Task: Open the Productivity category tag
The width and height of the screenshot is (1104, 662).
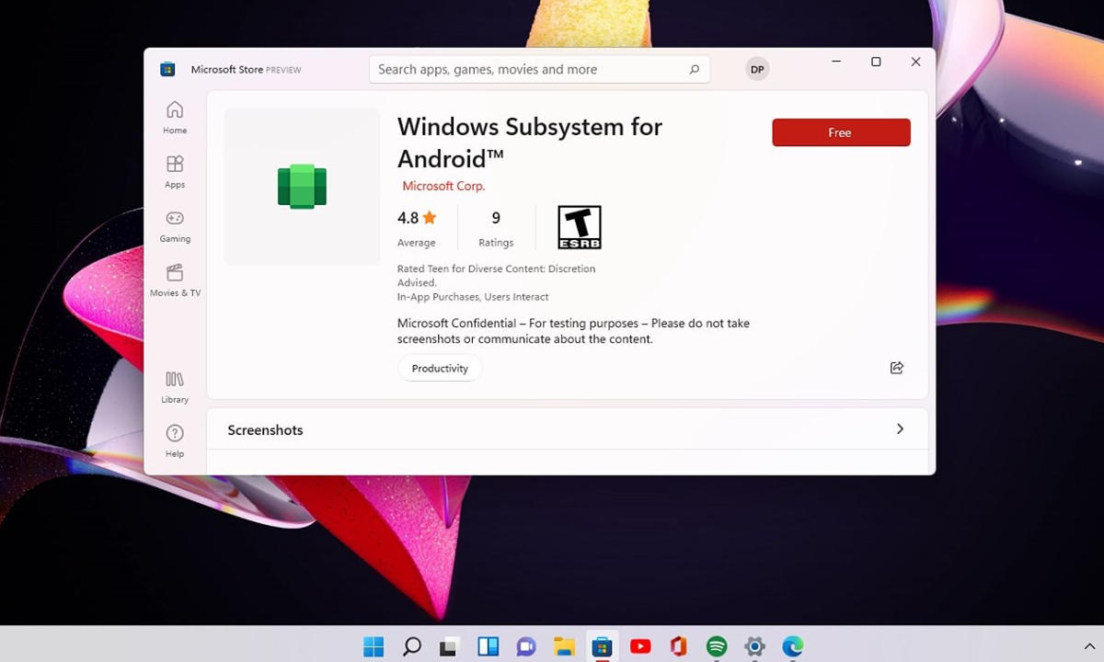Action: (439, 368)
